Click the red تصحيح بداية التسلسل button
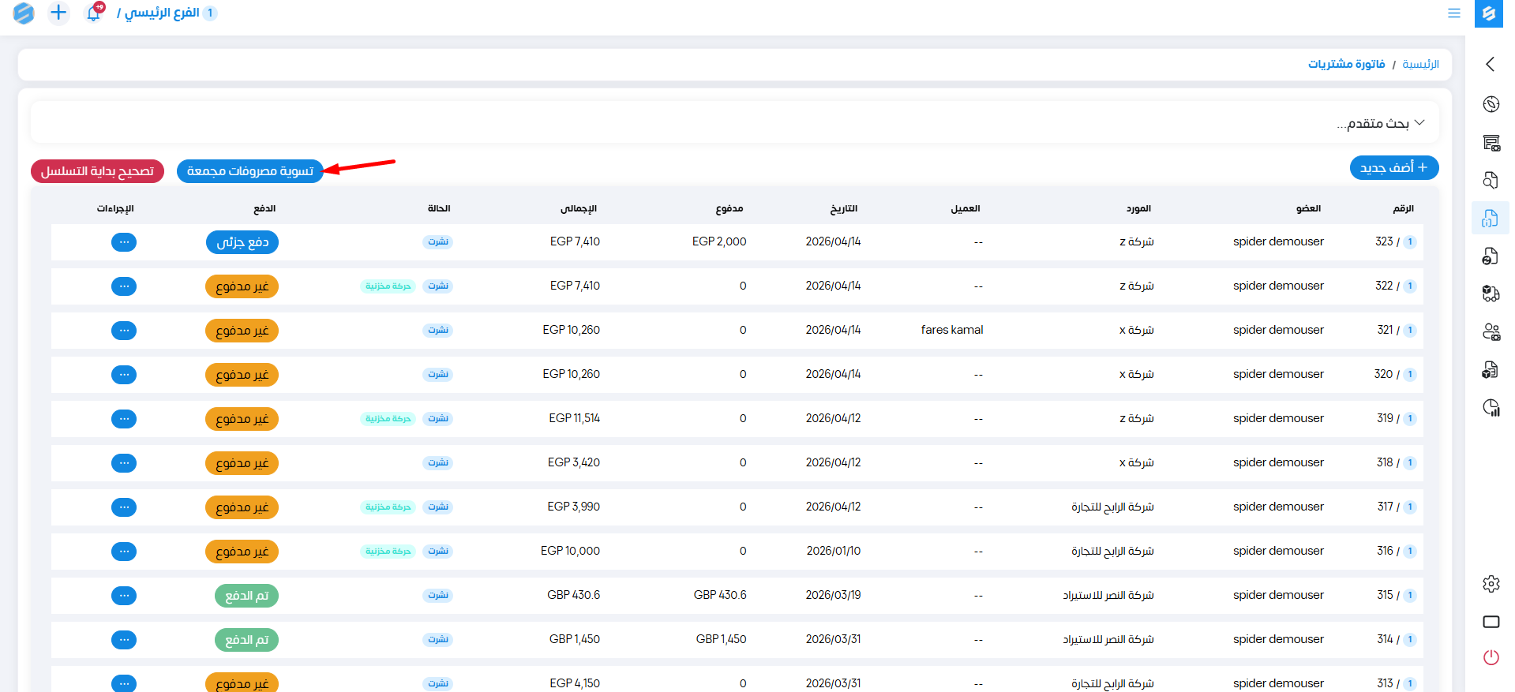The image size is (1515, 692). click(97, 171)
